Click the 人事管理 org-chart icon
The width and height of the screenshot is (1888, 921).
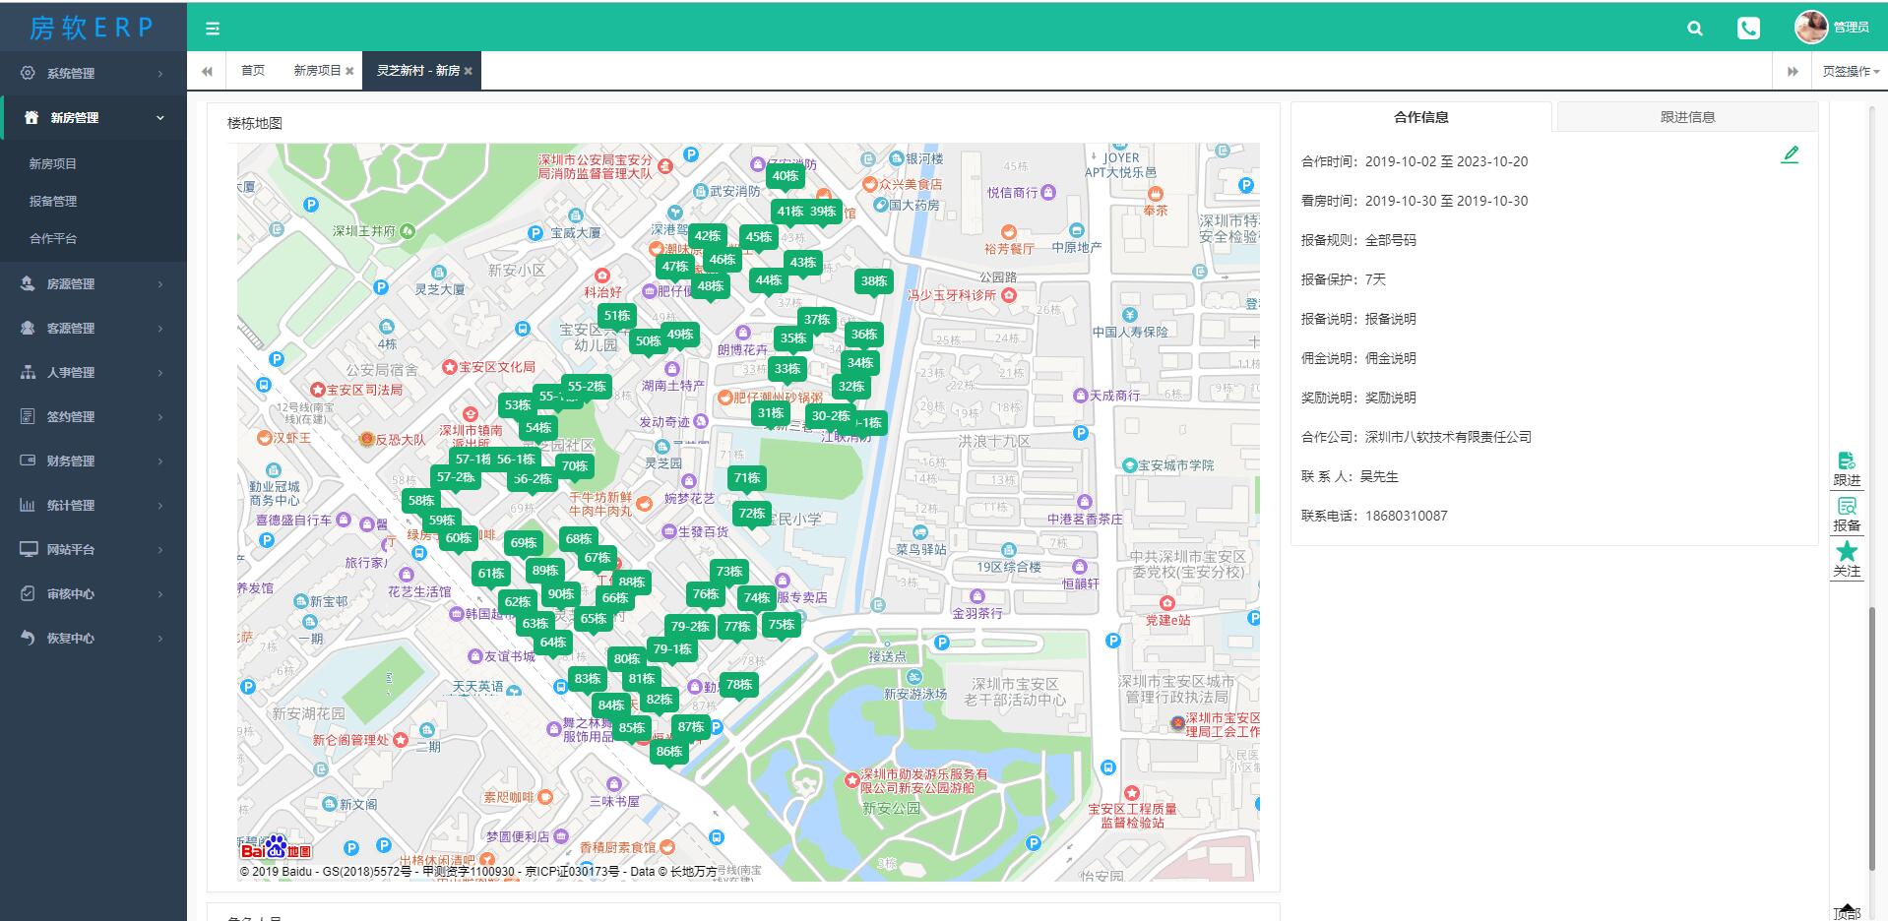(28, 372)
